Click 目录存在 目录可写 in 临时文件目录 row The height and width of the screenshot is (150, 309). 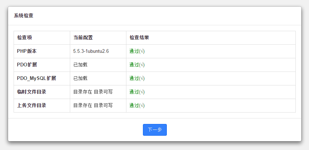[93, 92]
